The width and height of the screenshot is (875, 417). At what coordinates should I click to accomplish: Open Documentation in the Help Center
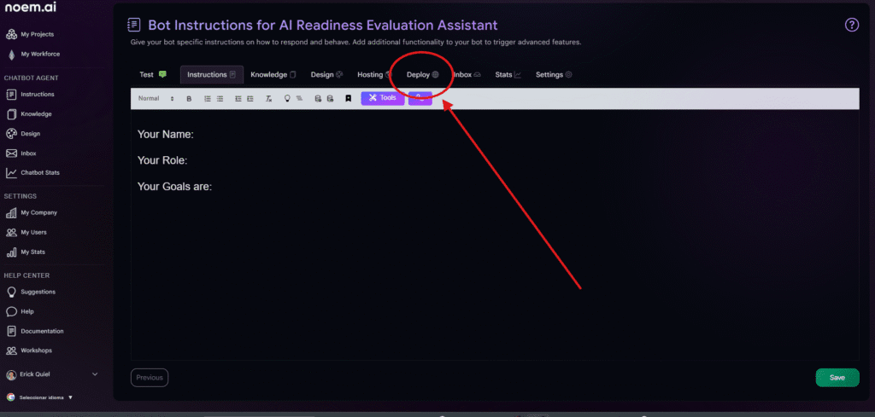(x=42, y=331)
